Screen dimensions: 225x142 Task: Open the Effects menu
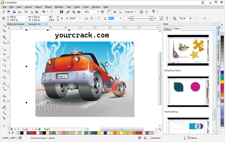coord(48,7)
